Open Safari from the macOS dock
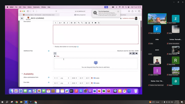 [x=21, y=91]
